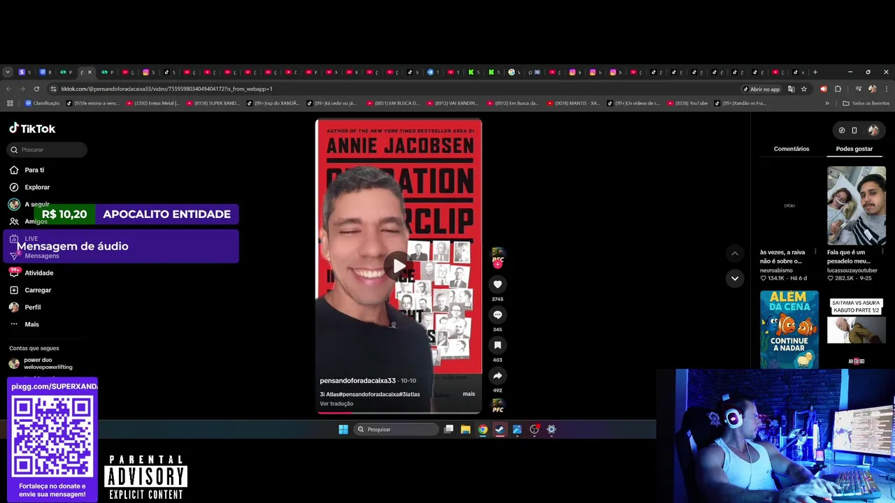Viewport: 895px width, 503px height.
Task: Open comments via the speech bubble icon
Action: point(497,315)
